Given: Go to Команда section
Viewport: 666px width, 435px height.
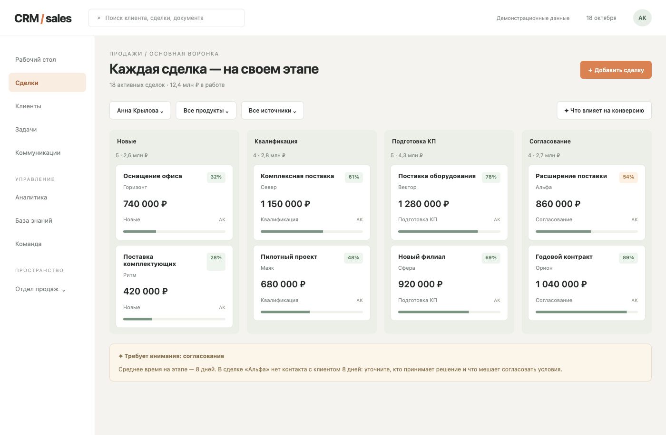Looking at the screenshot, I should [47, 244].
